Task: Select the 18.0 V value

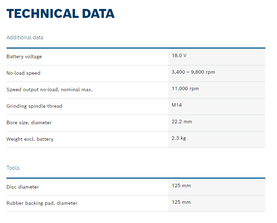Action: [179, 55]
